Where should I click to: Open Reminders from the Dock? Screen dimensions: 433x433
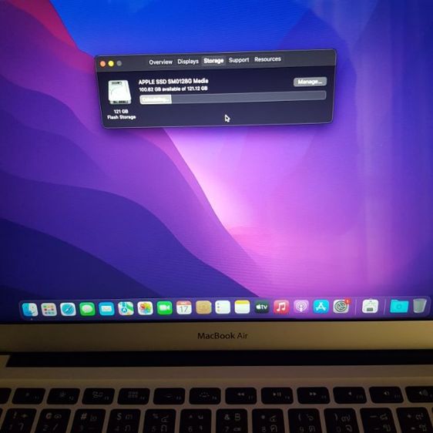pos(223,307)
